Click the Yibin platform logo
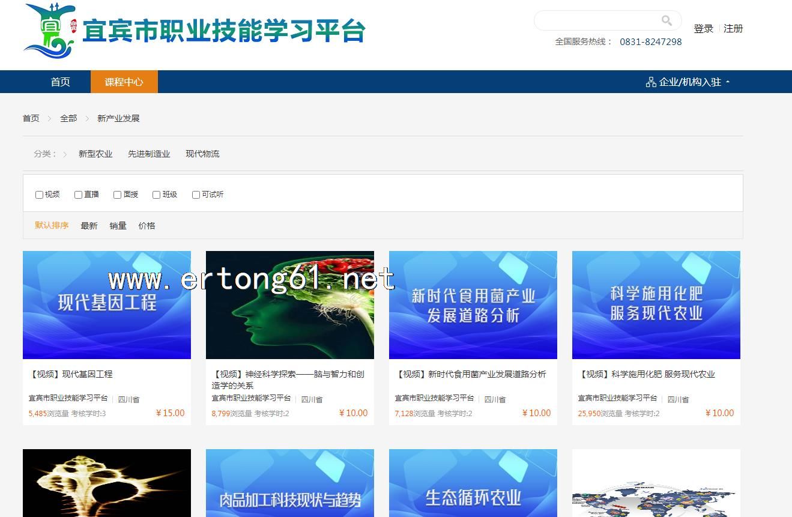The height and width of the screenshot is (517, 792). point(50,30)
